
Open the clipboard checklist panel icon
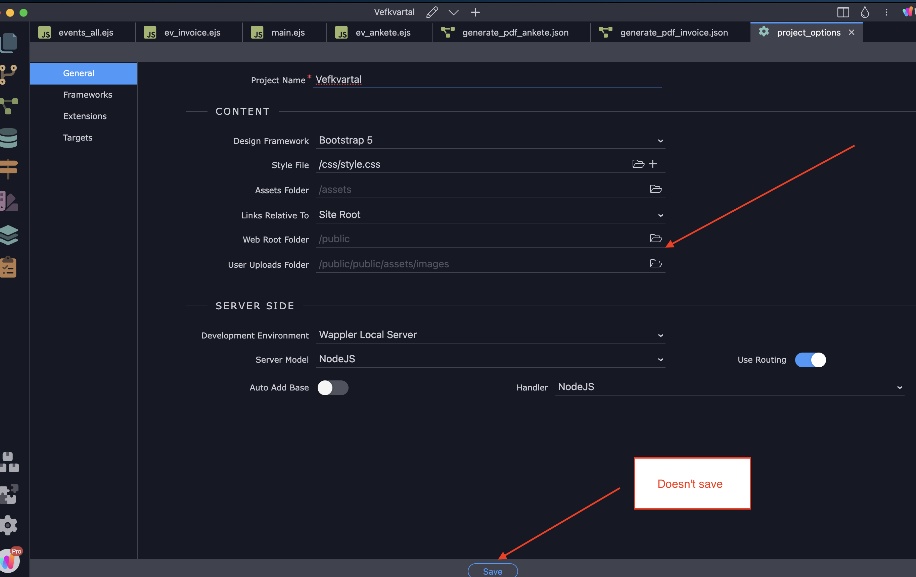click(8, 267)
